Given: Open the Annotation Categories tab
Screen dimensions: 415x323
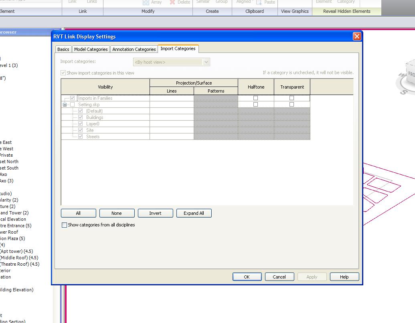Looking at the screenshot, I should click(x=134, y=49).
